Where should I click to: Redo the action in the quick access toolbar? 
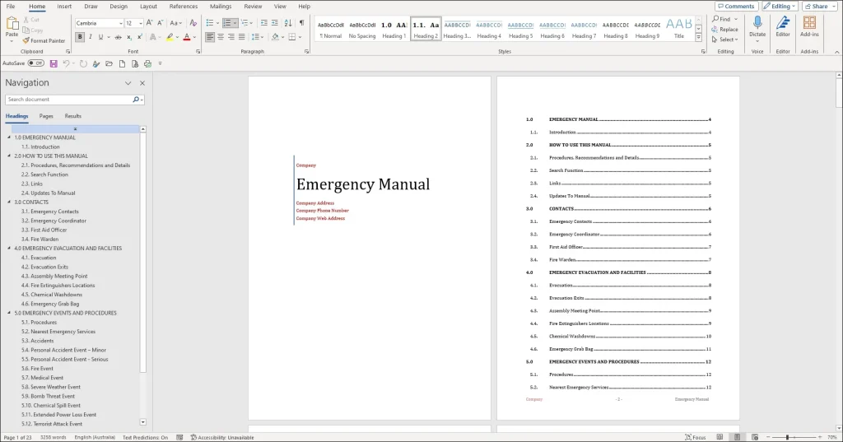[83, 63]
